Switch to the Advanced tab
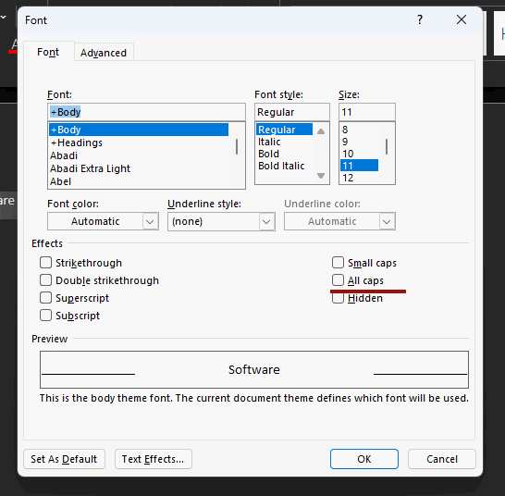 [x=104, y=53]
